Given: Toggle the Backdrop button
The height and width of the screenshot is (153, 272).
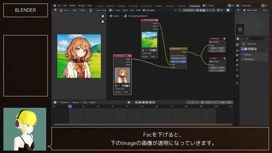Looking at the screenshot, I should (x=189, y=10).
